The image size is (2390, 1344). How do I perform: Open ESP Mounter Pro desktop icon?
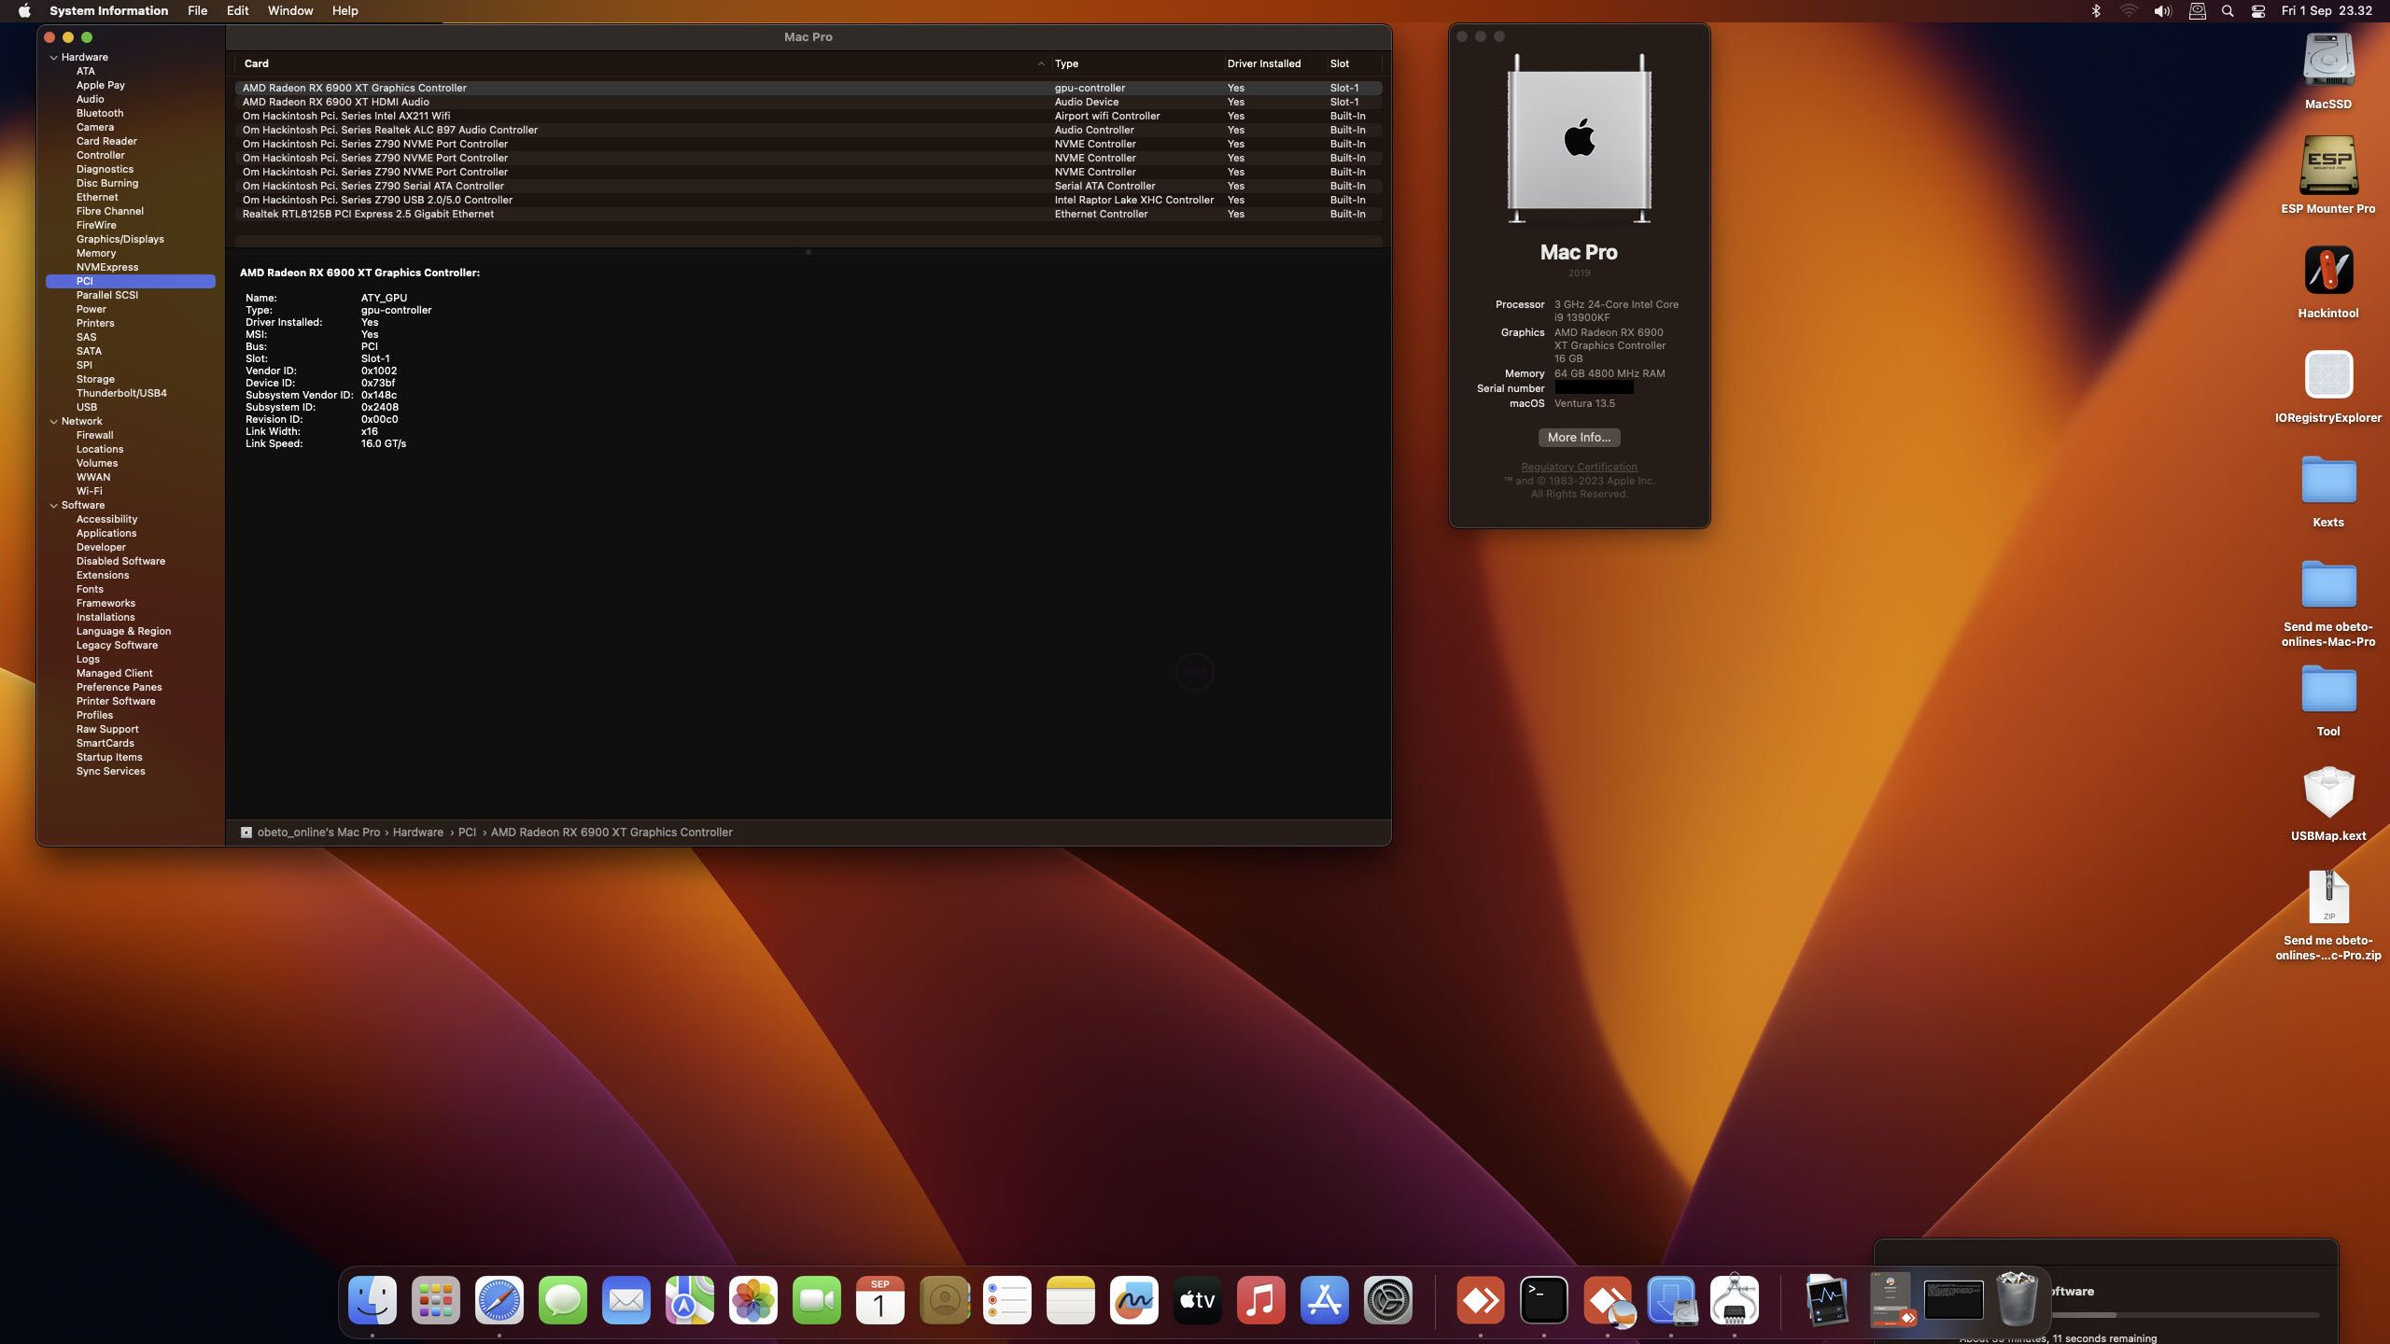(x=2327, y=166)
